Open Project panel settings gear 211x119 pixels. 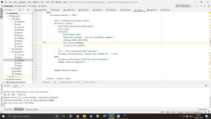pyautogui.click(x=28, y=10)
